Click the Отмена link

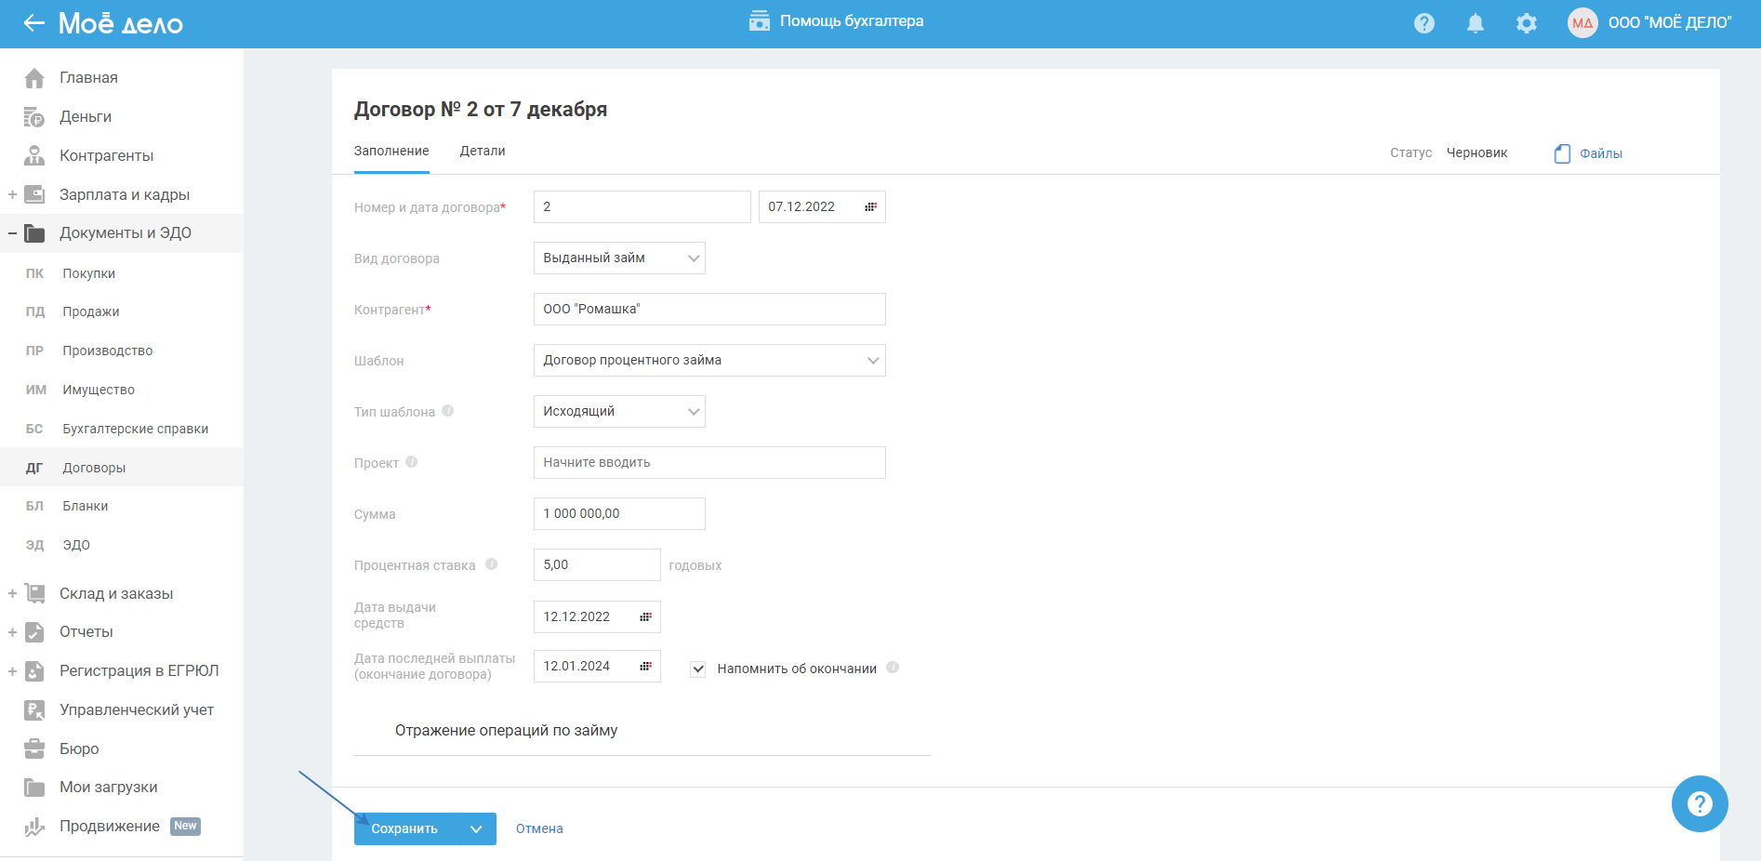coord(539,828)
